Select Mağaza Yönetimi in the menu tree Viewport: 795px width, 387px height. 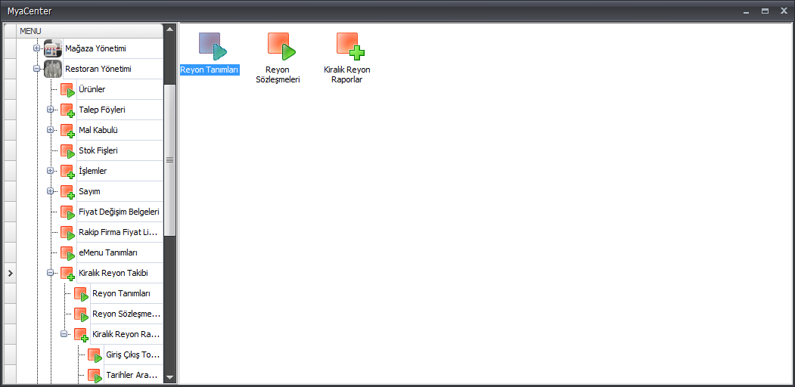pyautogui.click(x=96, y=48)
